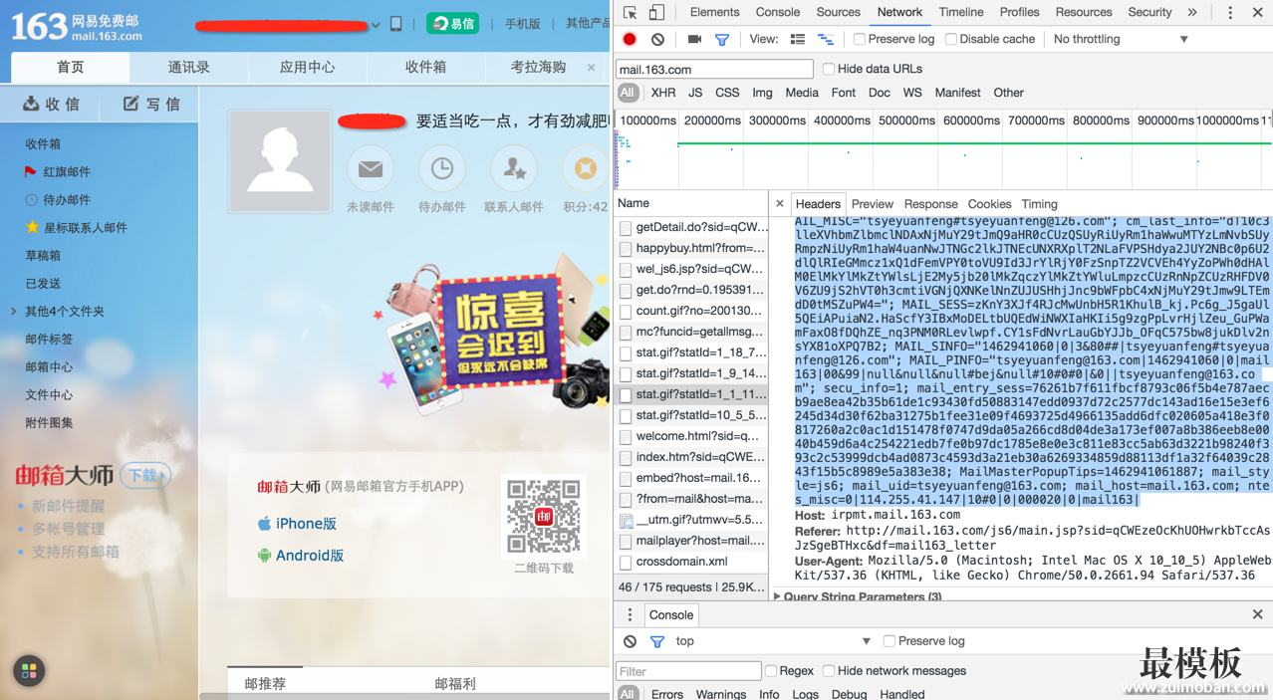The width and height of the screenshot is (1273, 700).
Task: Switch to the Timeline tab
Action: tap(961, 12)
